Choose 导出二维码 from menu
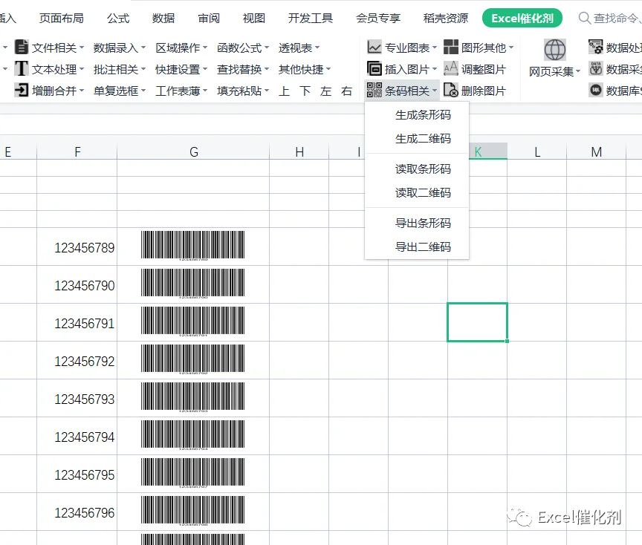 coord(417,247)
